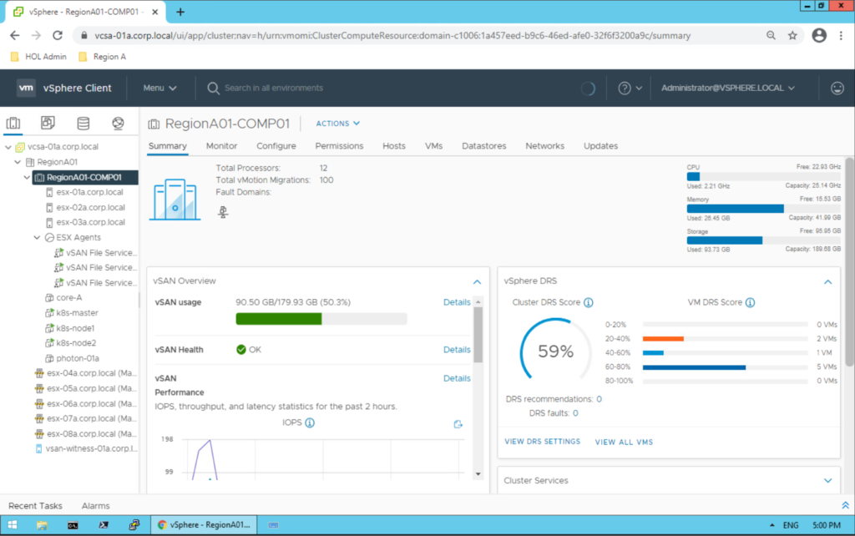
Task: Open the Networking inventory view icon
Action: tap(117, 122)
